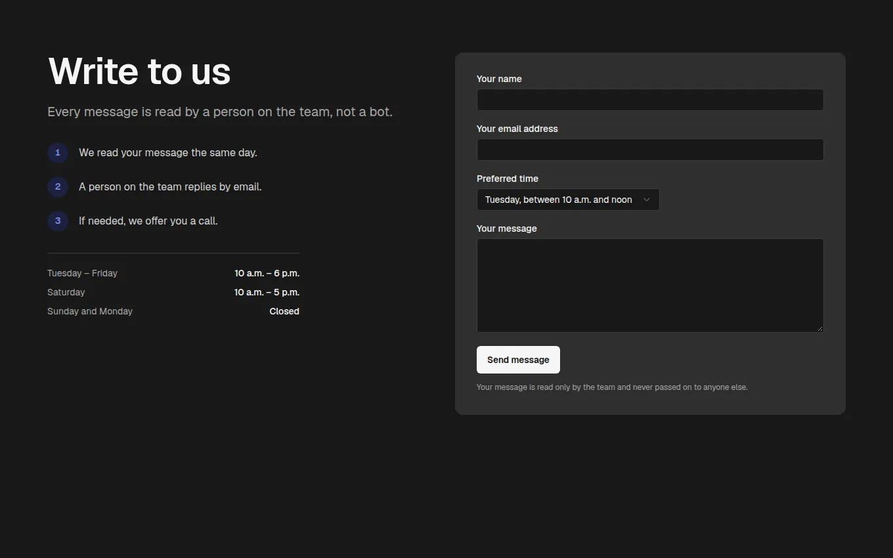The width and height of the screenshot is (893, 558).
Task: Click the Your email address label
Action: click(x=517, y=129)
